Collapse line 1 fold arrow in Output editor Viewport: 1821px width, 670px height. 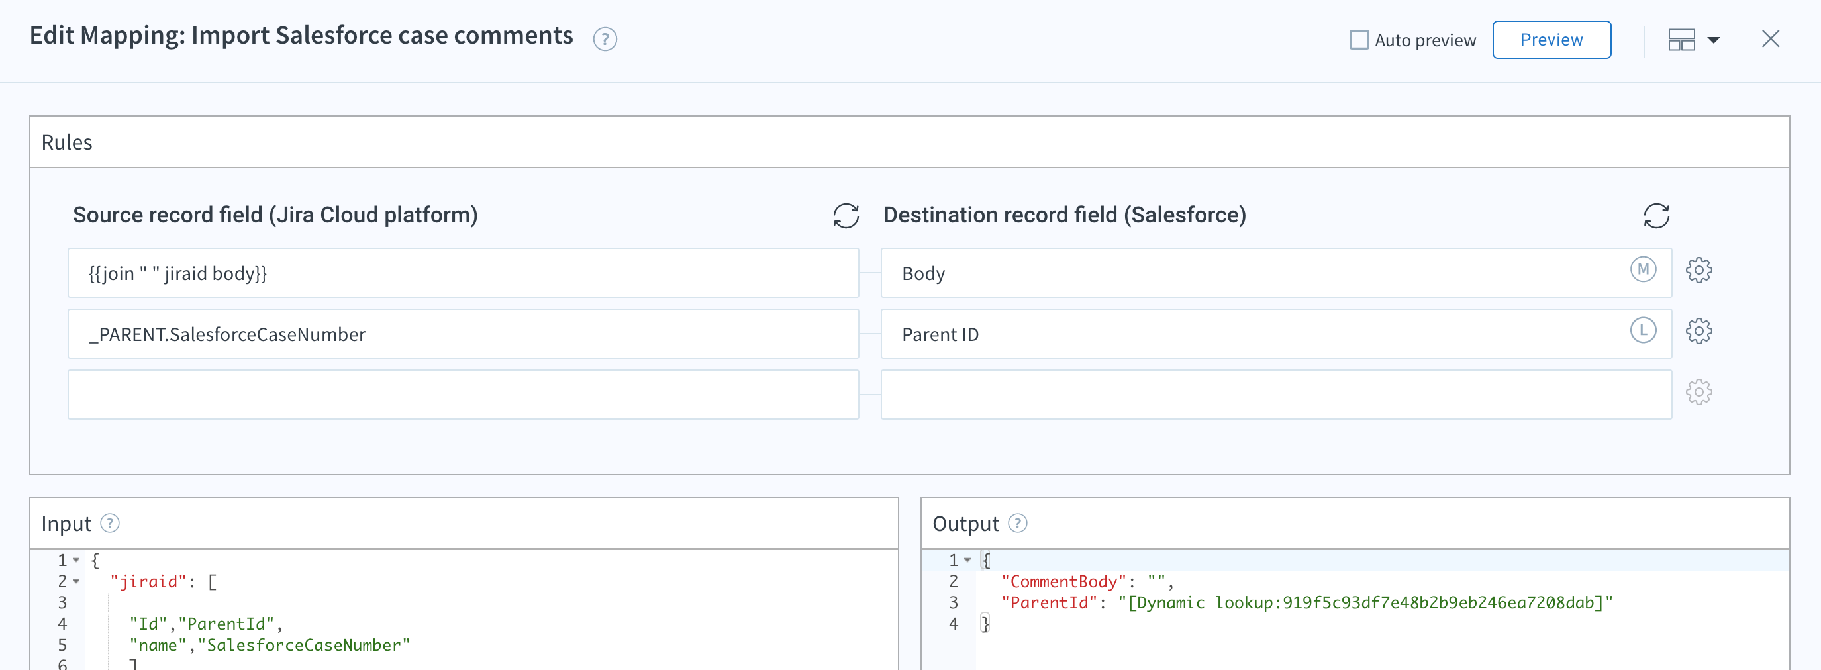coord(967,559)
